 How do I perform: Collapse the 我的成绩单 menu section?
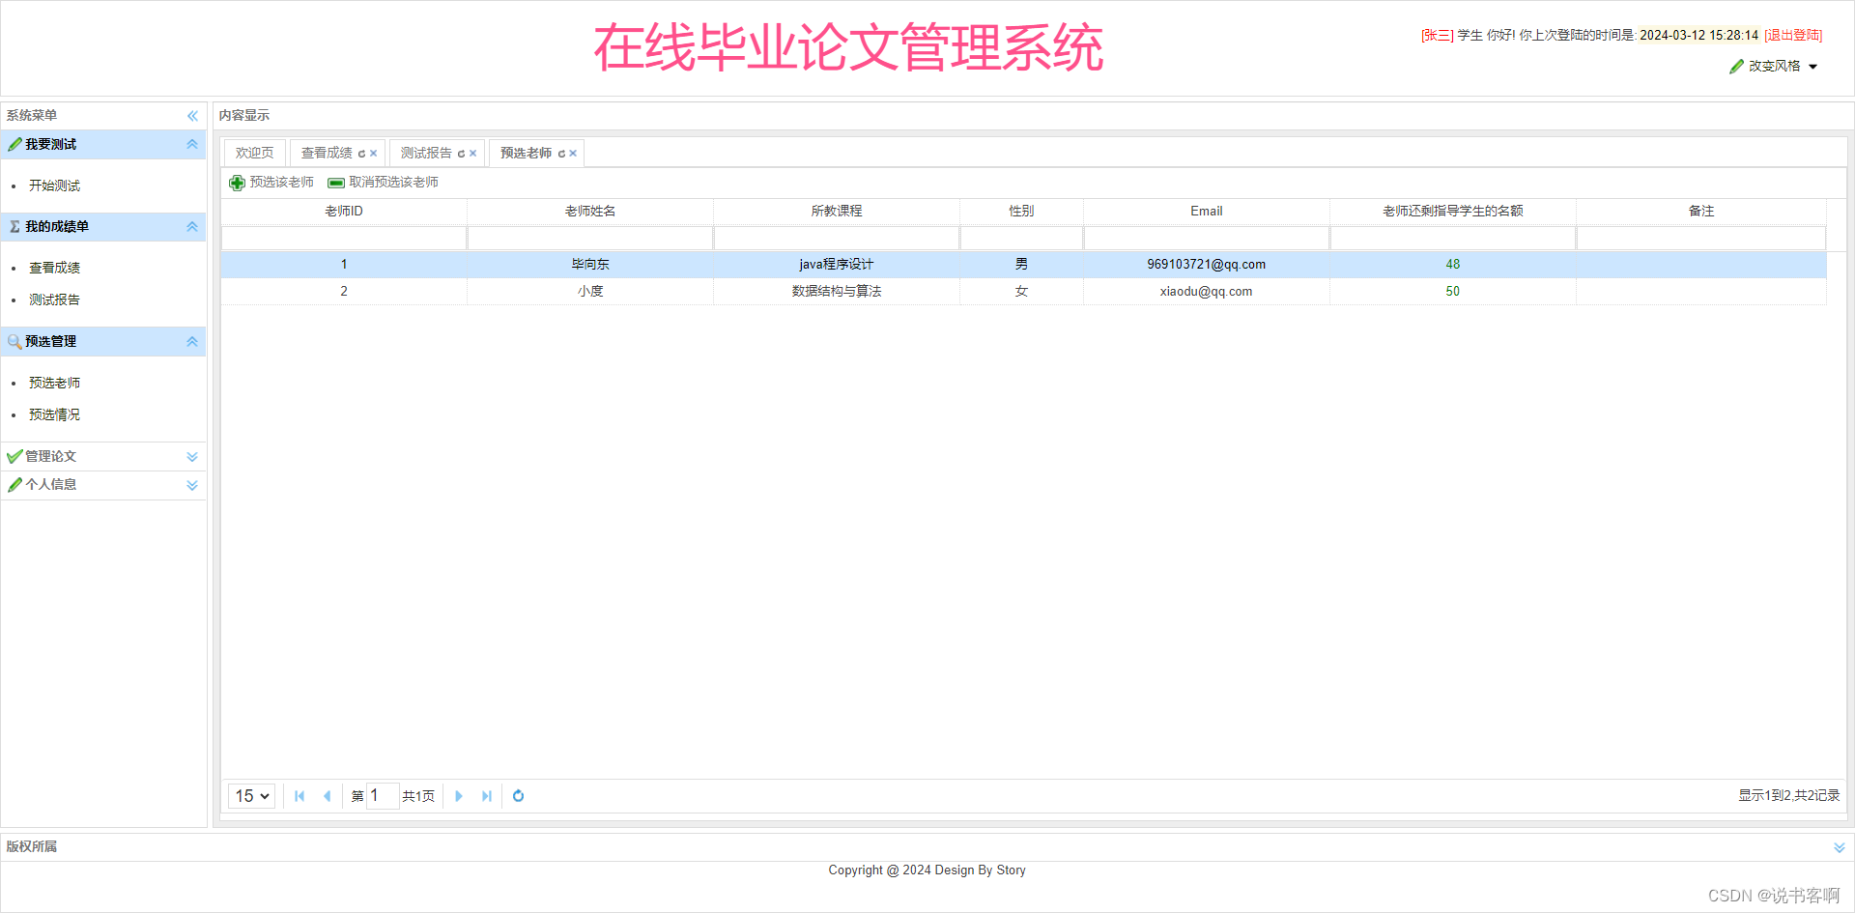192,226
